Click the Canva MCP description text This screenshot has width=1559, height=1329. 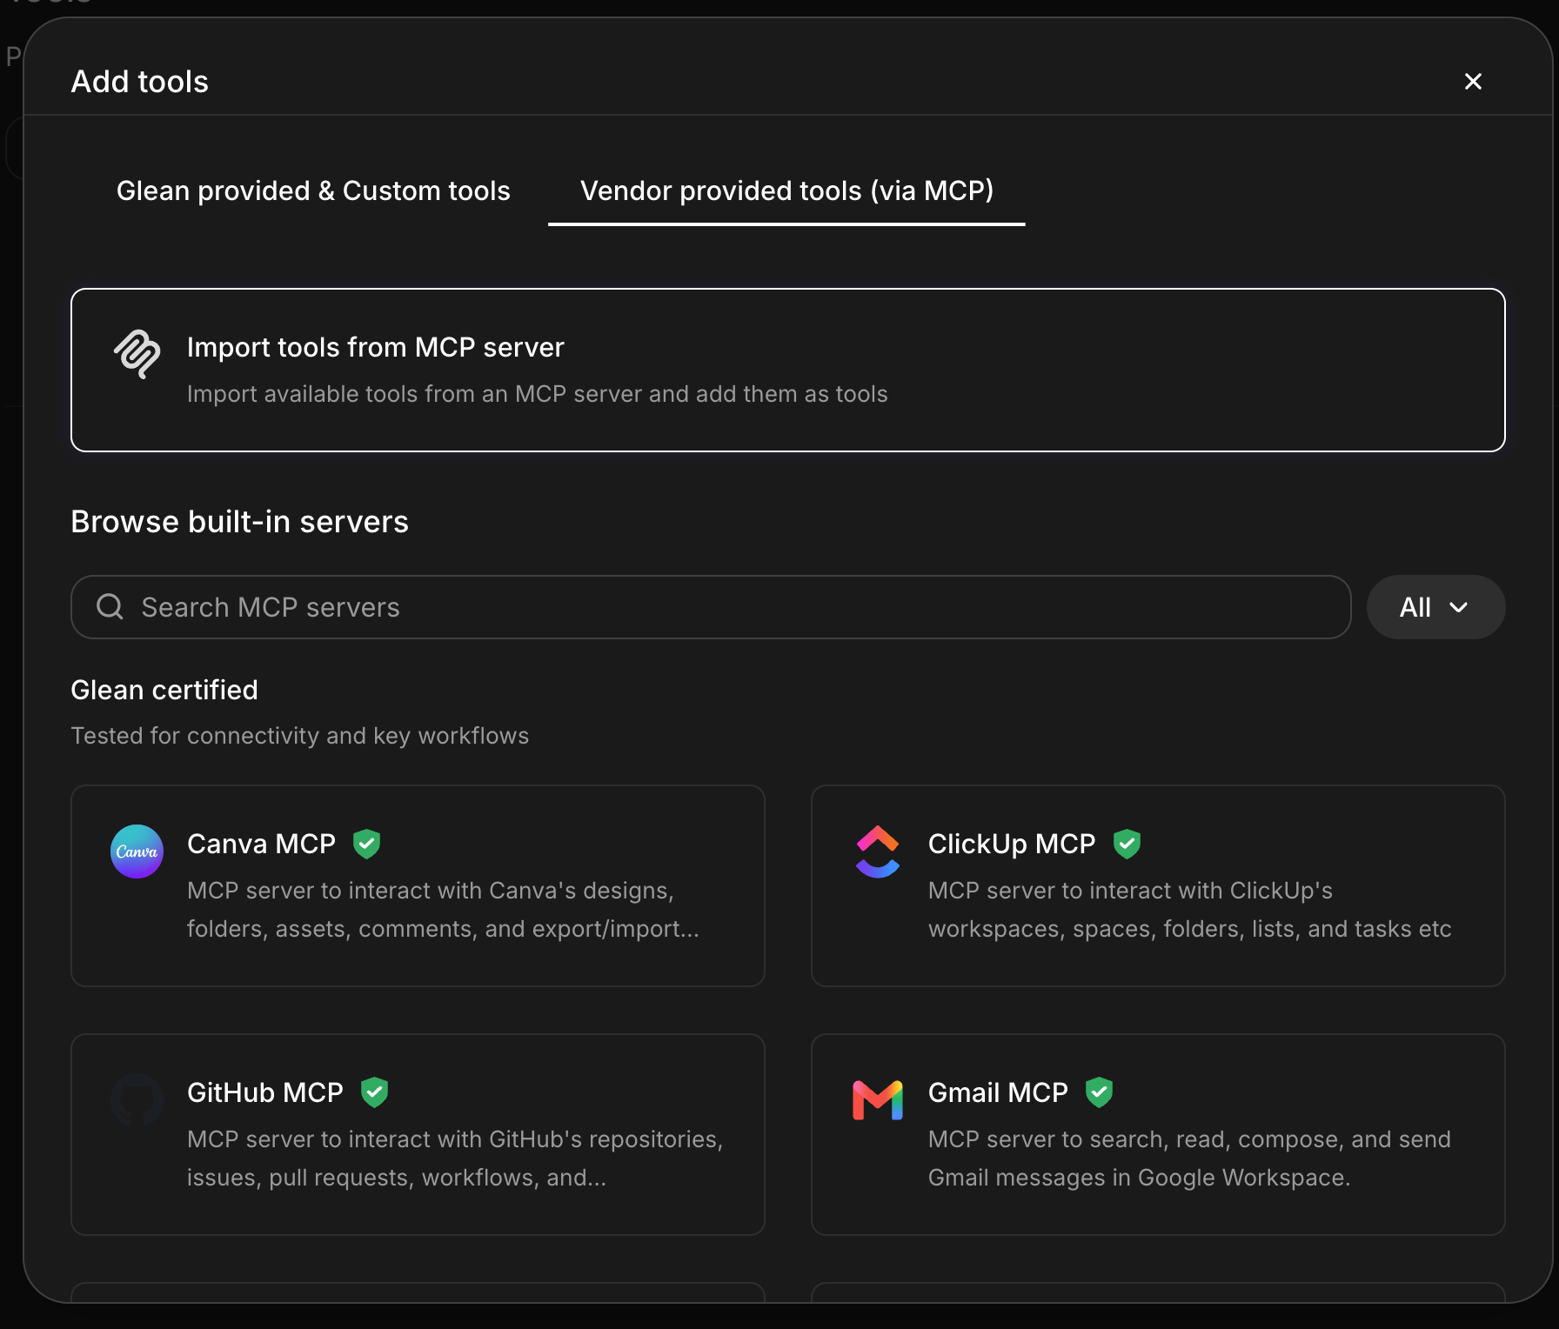(443, 910)
